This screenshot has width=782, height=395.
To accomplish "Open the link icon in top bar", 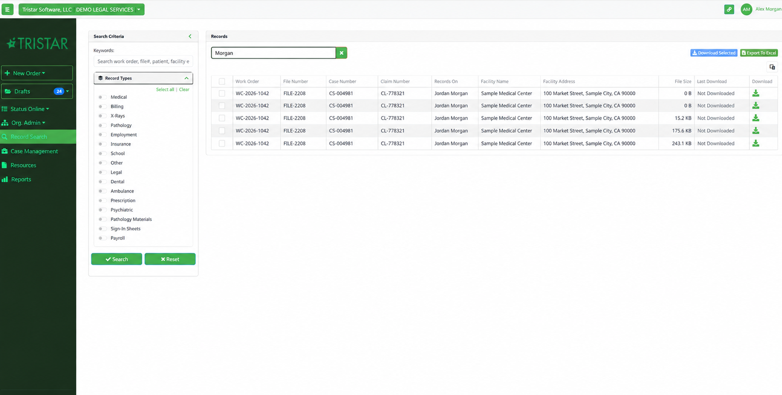I will [729, 9].
